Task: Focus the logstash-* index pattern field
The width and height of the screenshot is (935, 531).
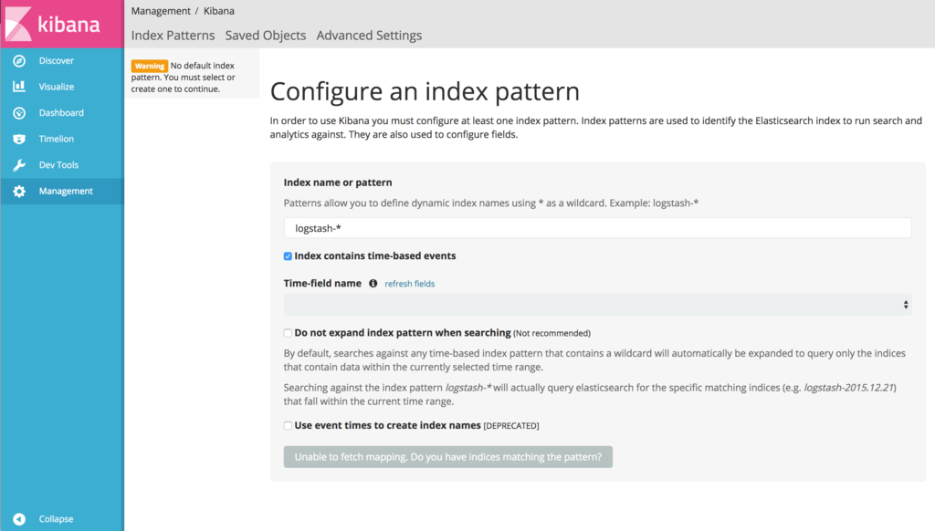Action: pyautogui.click(x=597, y=228)
